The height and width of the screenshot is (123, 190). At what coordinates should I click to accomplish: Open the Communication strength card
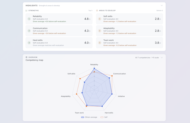coord(59,31)
